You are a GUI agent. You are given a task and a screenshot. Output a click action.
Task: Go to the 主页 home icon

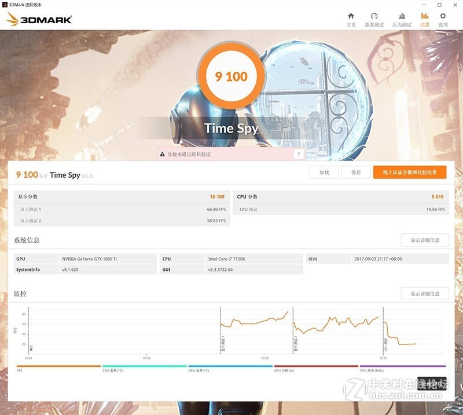pos(351,20)
